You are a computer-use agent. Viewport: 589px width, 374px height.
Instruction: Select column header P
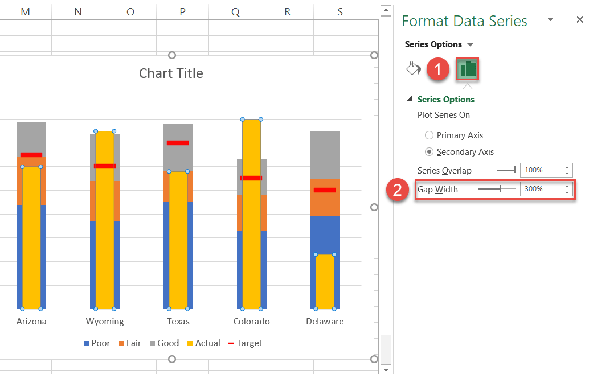182,11
